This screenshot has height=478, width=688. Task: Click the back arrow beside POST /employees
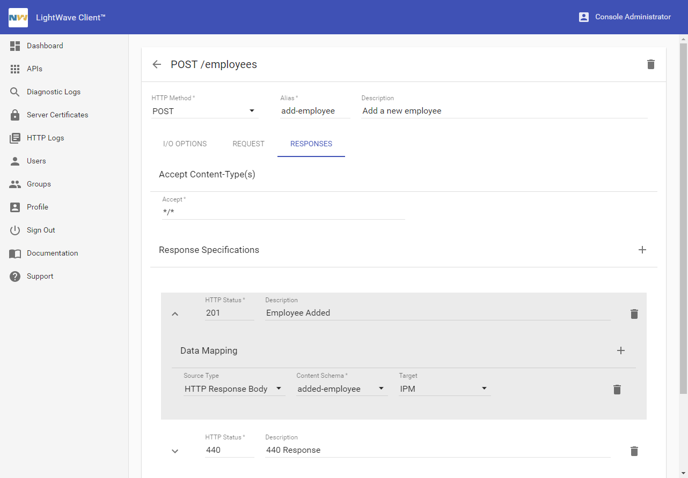[x=157, y=64]
